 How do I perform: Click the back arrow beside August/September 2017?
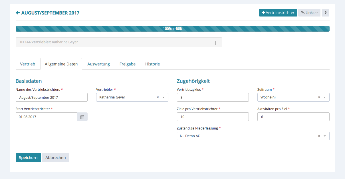[18, 13]
